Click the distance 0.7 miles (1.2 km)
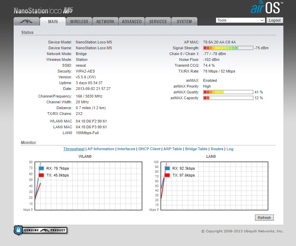 click(x=91, y=108)
